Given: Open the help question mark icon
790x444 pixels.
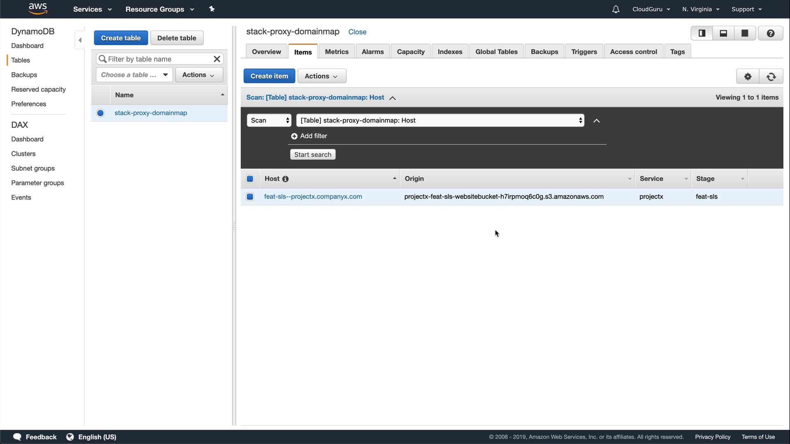Looking at the screenshot, I should (770, 33).
